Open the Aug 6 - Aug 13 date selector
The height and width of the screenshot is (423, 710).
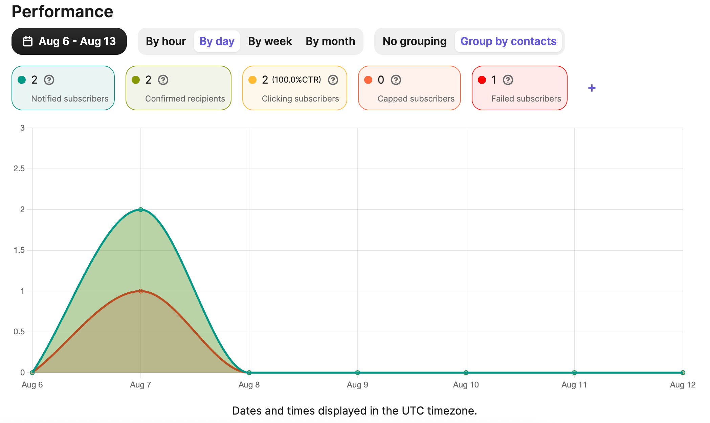point(69,41)
